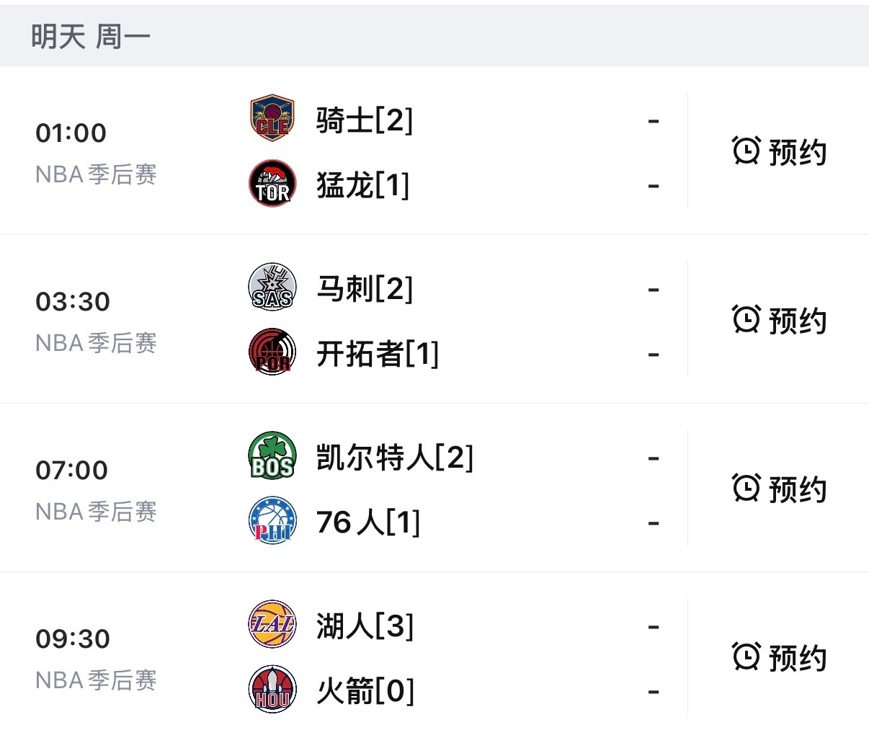Screen dimensions: 869x730
Task: Click the 明天 周一 date header
Action: (90, 33)
